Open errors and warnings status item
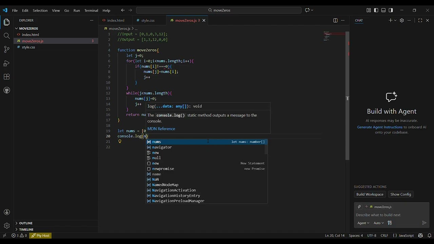Viewport: 434px width, 244px height. [19, 236]
